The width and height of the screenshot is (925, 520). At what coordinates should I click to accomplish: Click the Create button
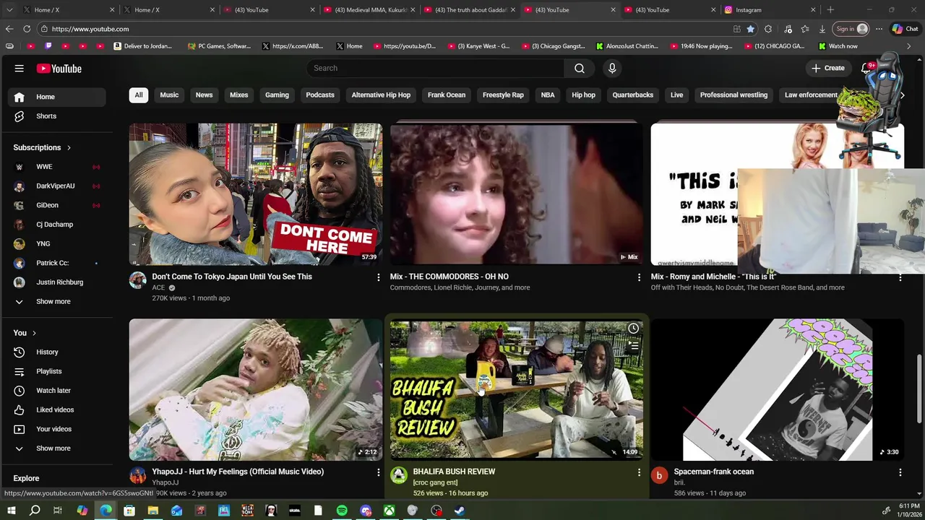827,68
